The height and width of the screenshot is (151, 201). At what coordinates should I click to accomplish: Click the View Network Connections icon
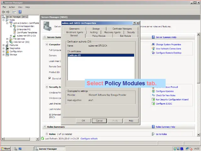pos(153,48)
